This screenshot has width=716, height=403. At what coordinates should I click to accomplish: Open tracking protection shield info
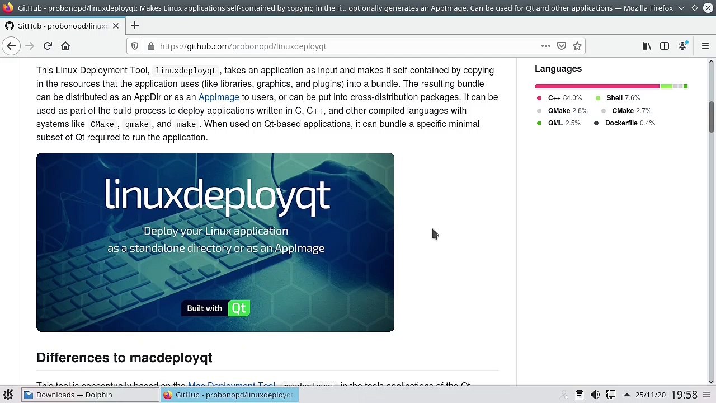click(135, 46)
